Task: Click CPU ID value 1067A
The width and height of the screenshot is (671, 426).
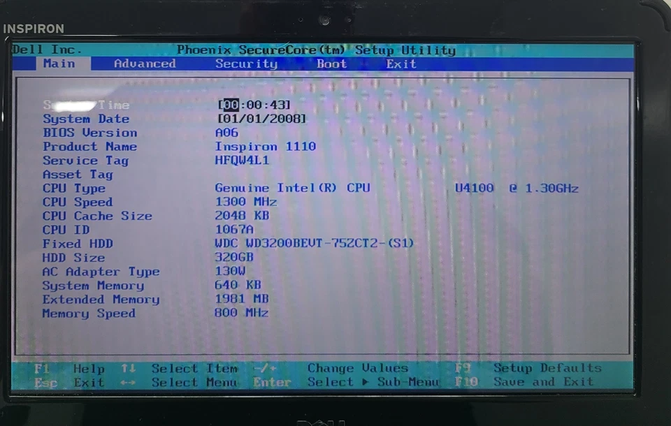Action: pyautogui.click(x=234, y=229)
